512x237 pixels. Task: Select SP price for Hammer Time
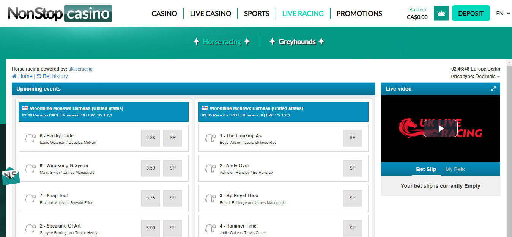coord(353,228)
